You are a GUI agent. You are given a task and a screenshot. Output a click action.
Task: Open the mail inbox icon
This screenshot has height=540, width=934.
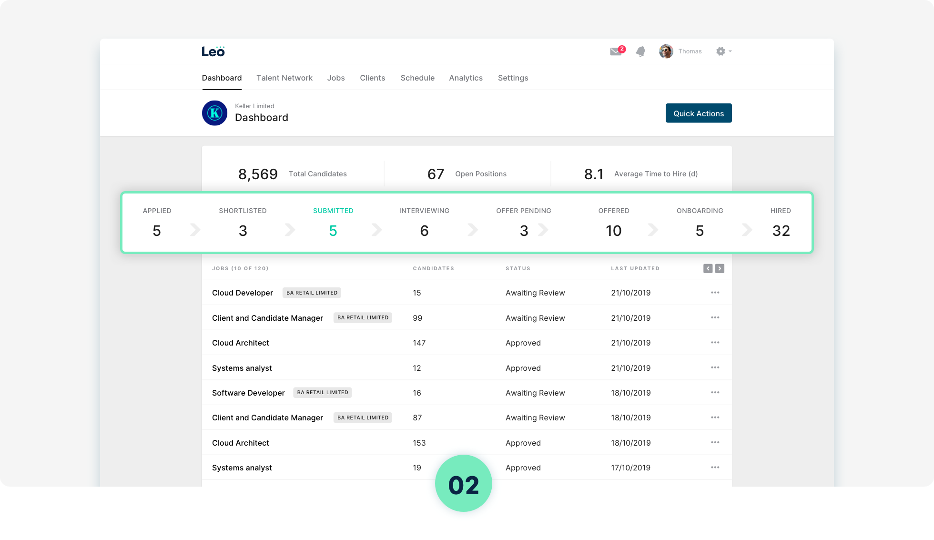[616, 51]
